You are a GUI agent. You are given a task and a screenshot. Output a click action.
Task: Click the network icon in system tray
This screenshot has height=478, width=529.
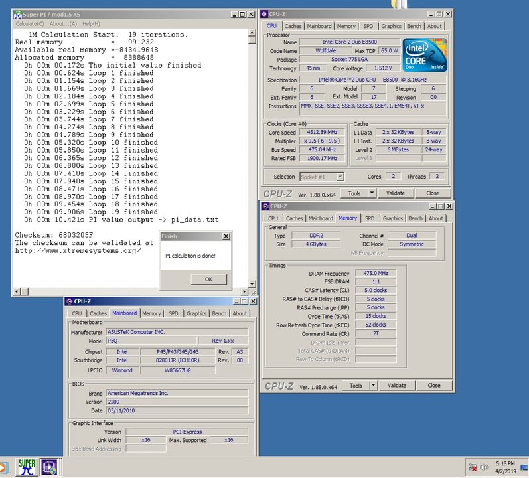473,467
